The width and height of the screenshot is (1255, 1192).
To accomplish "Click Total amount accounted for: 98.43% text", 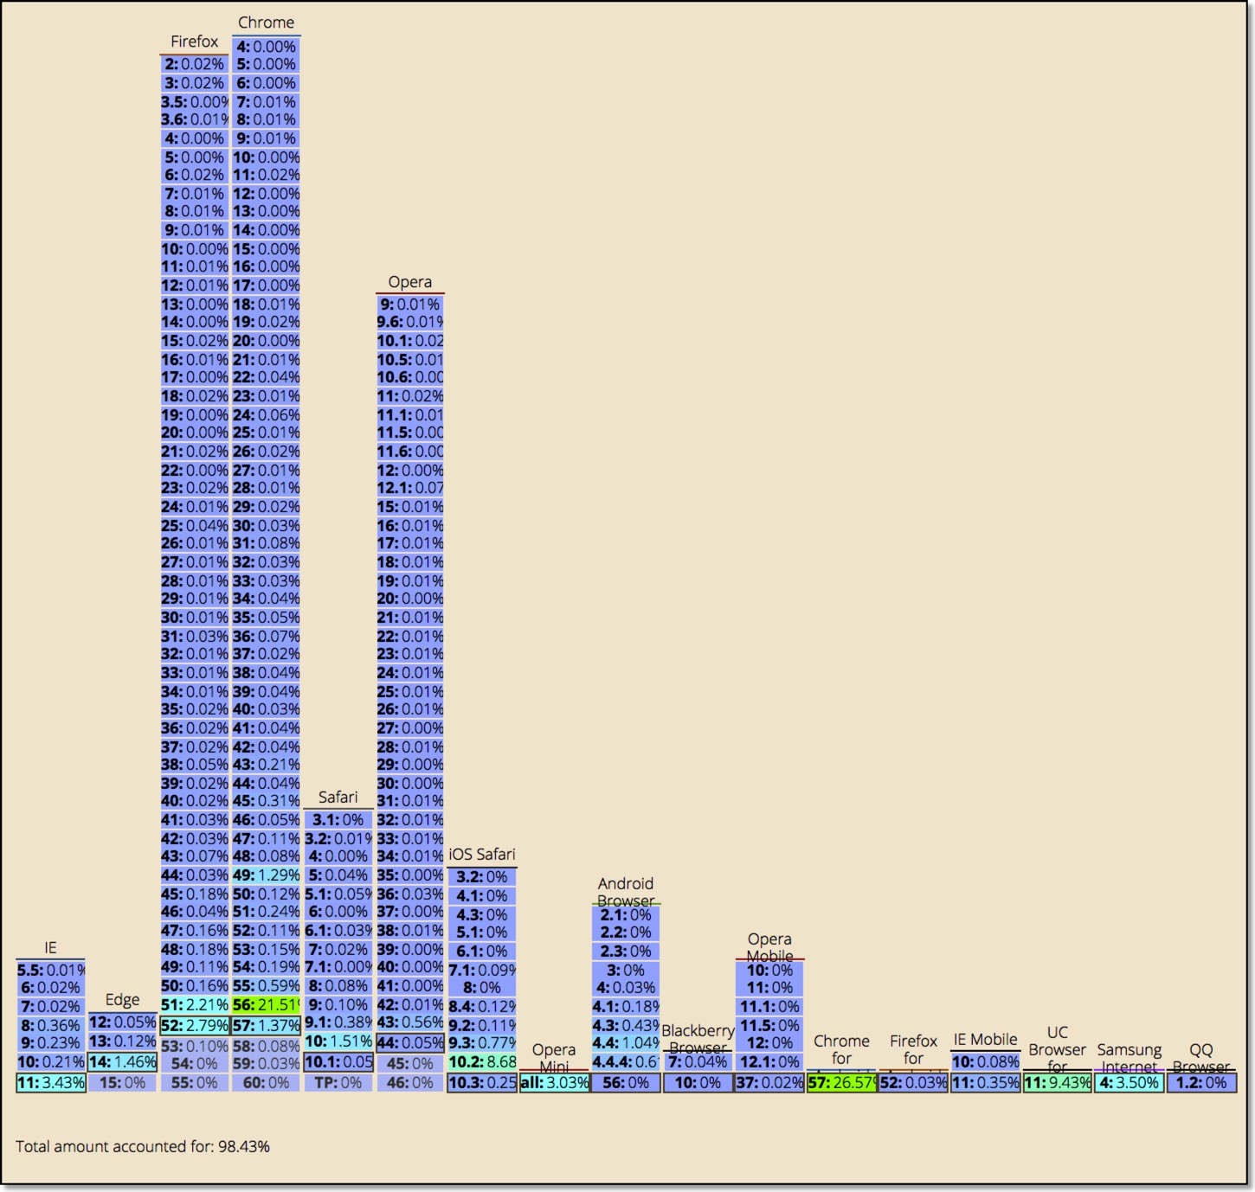I will (143, 1146).
